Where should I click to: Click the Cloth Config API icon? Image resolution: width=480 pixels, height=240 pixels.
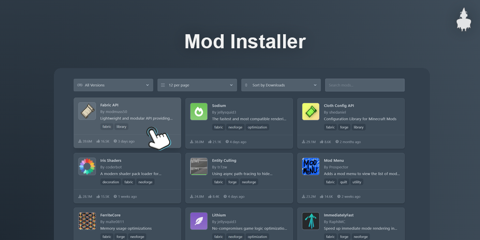click(x=311, y=112)
